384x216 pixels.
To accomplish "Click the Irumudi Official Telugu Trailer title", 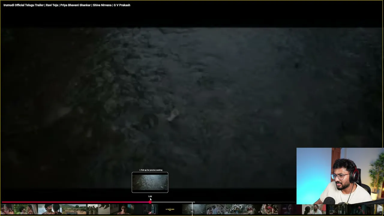I will coord(67,5).
